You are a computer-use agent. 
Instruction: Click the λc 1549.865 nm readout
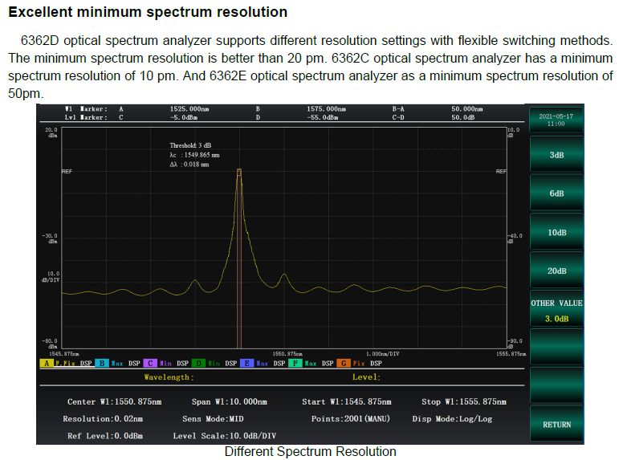[x=194, y=155]
